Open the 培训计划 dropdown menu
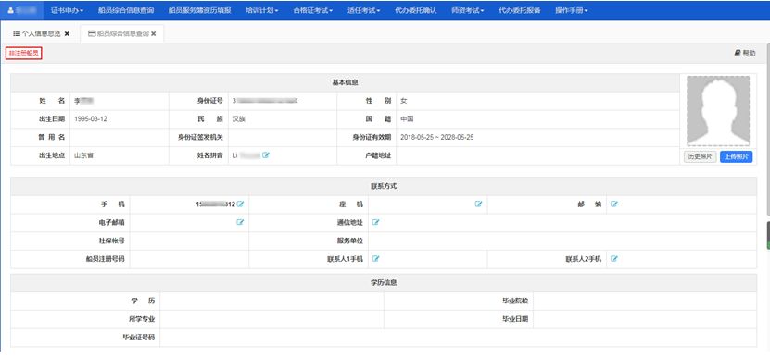The image size is (770, 358). (x=262, y=10)
